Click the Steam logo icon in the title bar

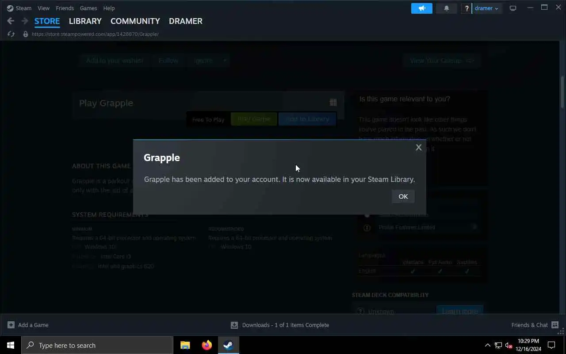point(10,8)
